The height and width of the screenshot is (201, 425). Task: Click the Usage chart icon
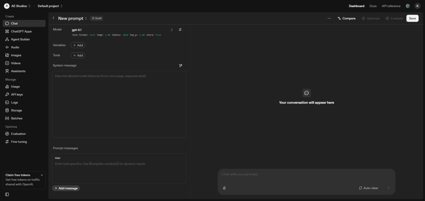(7, 87)
